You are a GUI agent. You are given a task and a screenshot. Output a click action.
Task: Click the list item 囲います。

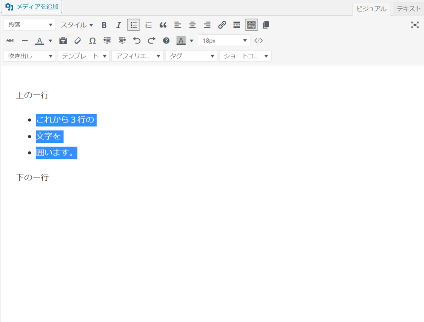coord(56,153)
